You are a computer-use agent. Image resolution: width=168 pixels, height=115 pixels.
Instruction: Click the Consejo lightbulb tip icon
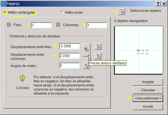22,78
